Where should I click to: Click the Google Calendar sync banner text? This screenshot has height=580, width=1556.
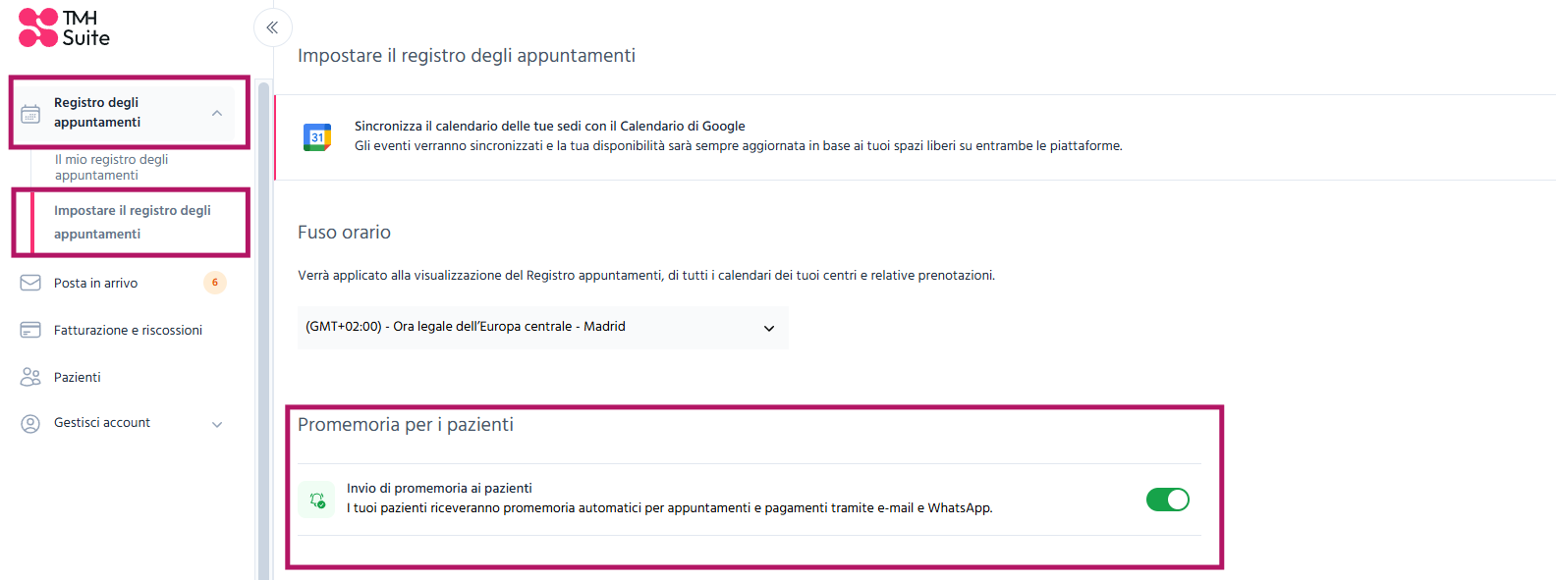coord(739,135)
